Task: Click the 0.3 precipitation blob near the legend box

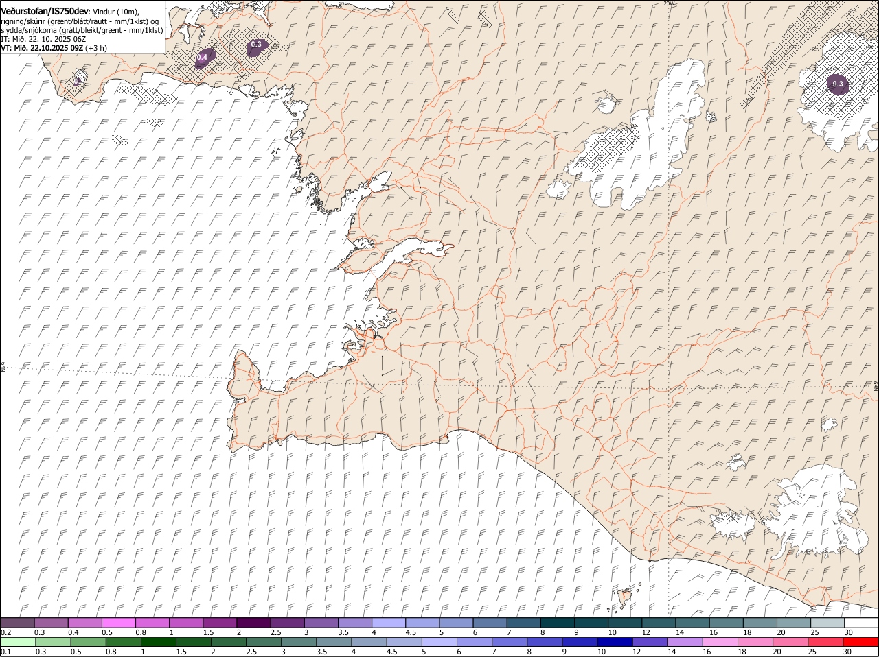Action: (256, 47)
